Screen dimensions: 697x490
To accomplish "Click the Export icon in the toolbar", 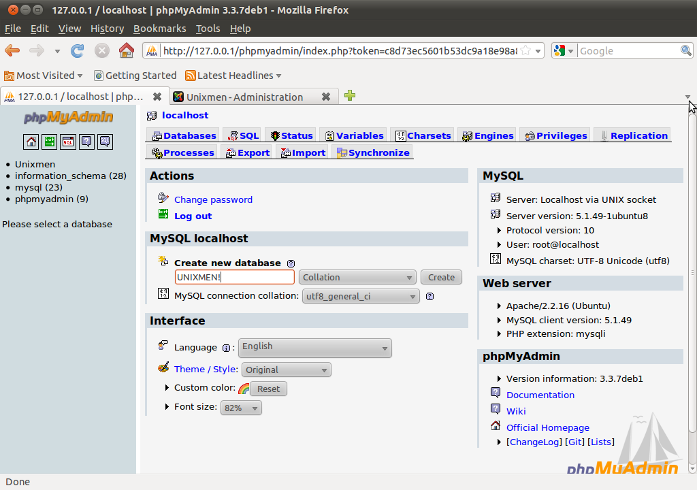I will [x=246, y=152].
